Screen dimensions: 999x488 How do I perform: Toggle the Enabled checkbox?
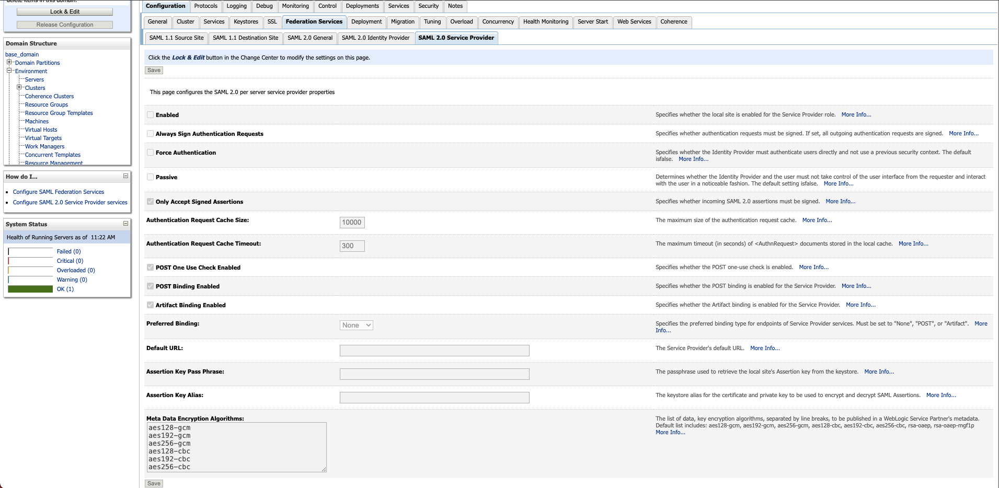[151, 115]
